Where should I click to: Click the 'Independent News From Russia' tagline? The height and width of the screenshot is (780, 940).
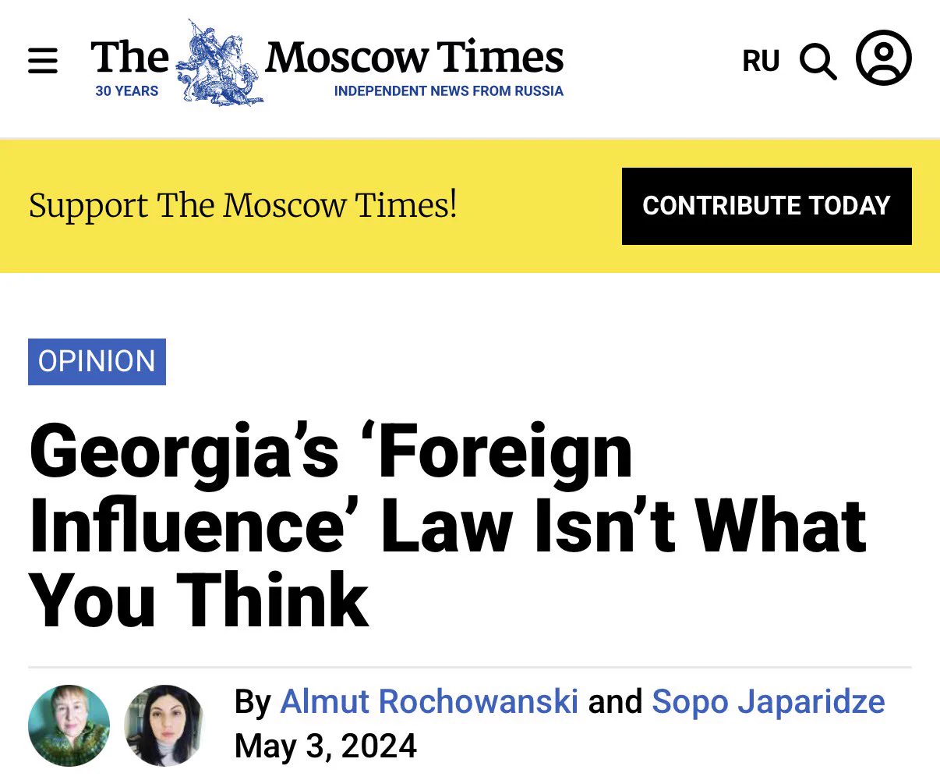click(448, 91)
